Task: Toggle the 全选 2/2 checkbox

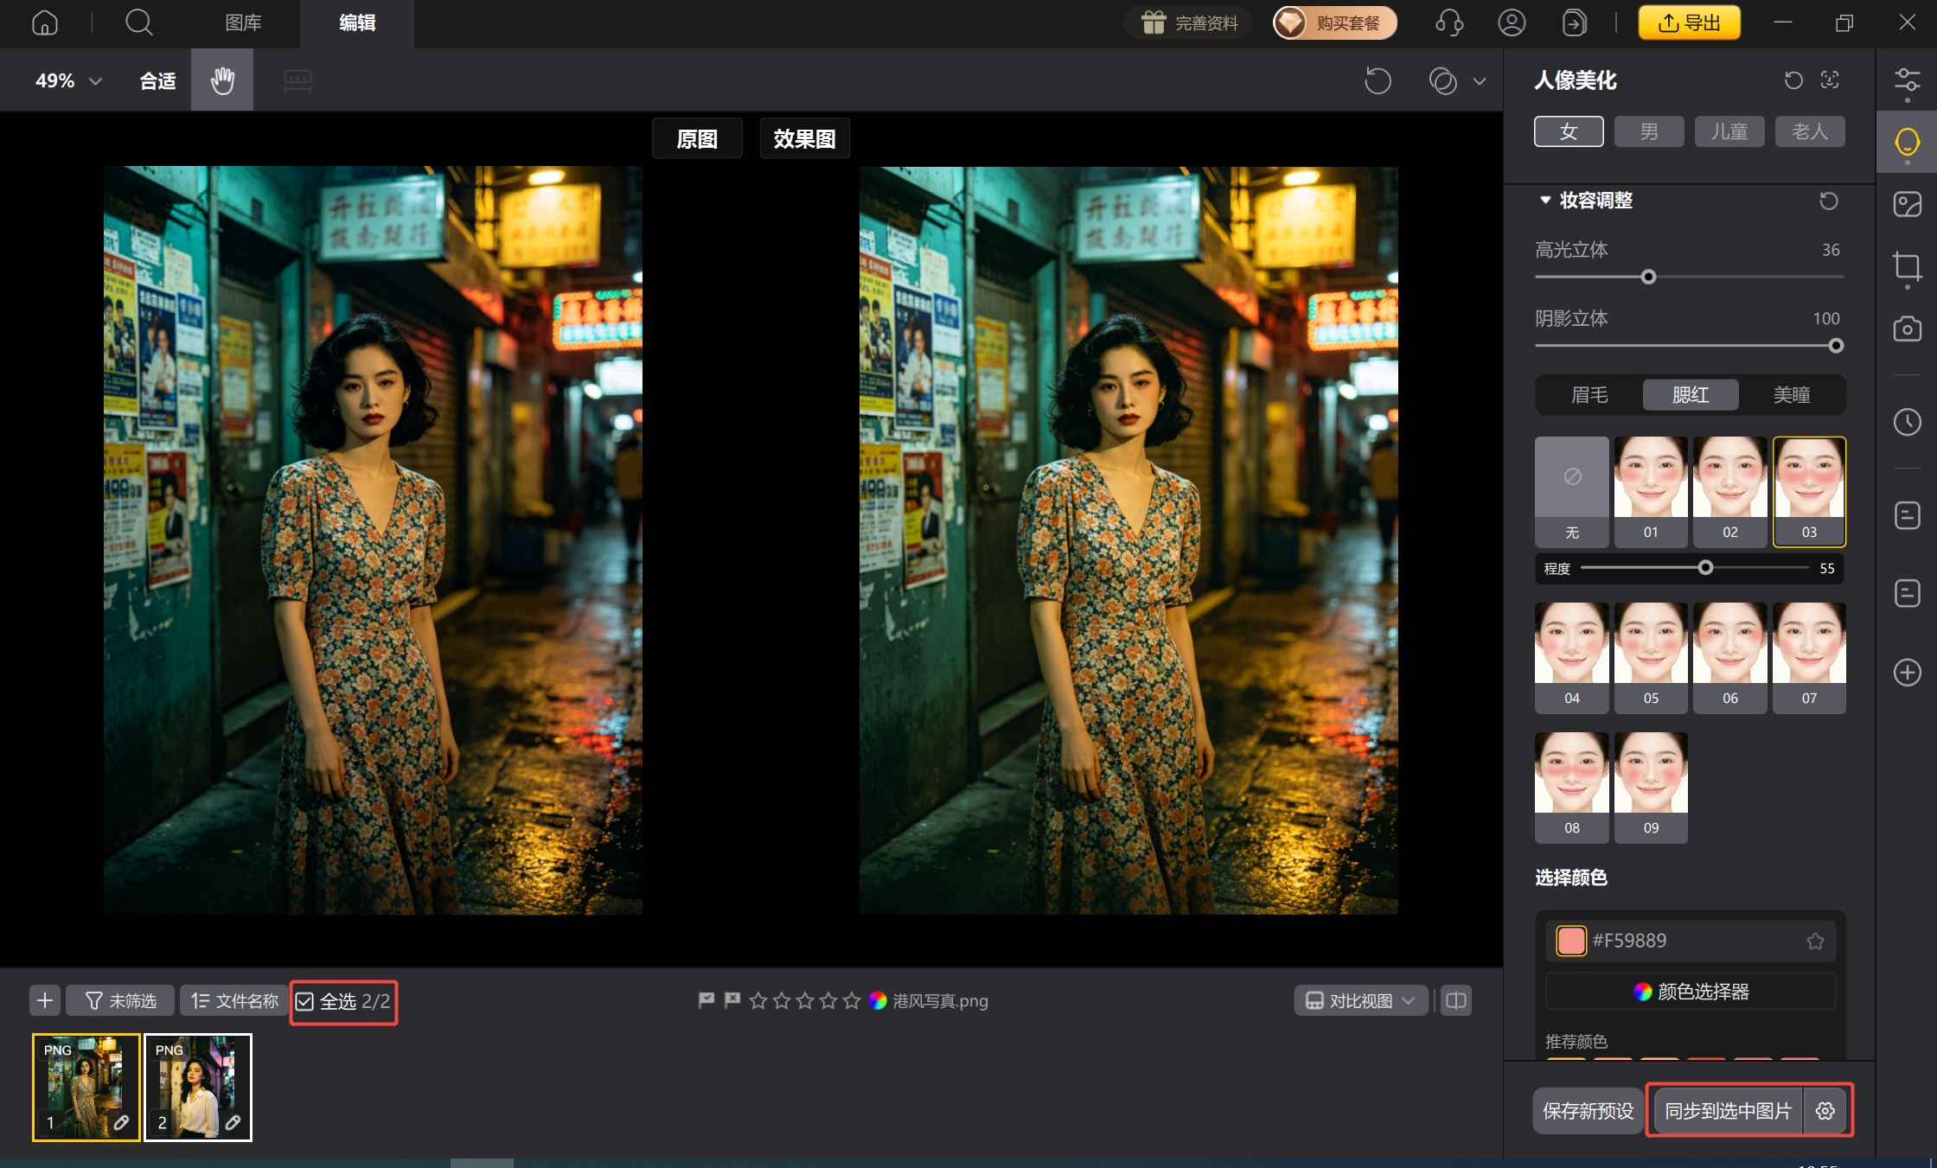Action: tap(305, 1001)
